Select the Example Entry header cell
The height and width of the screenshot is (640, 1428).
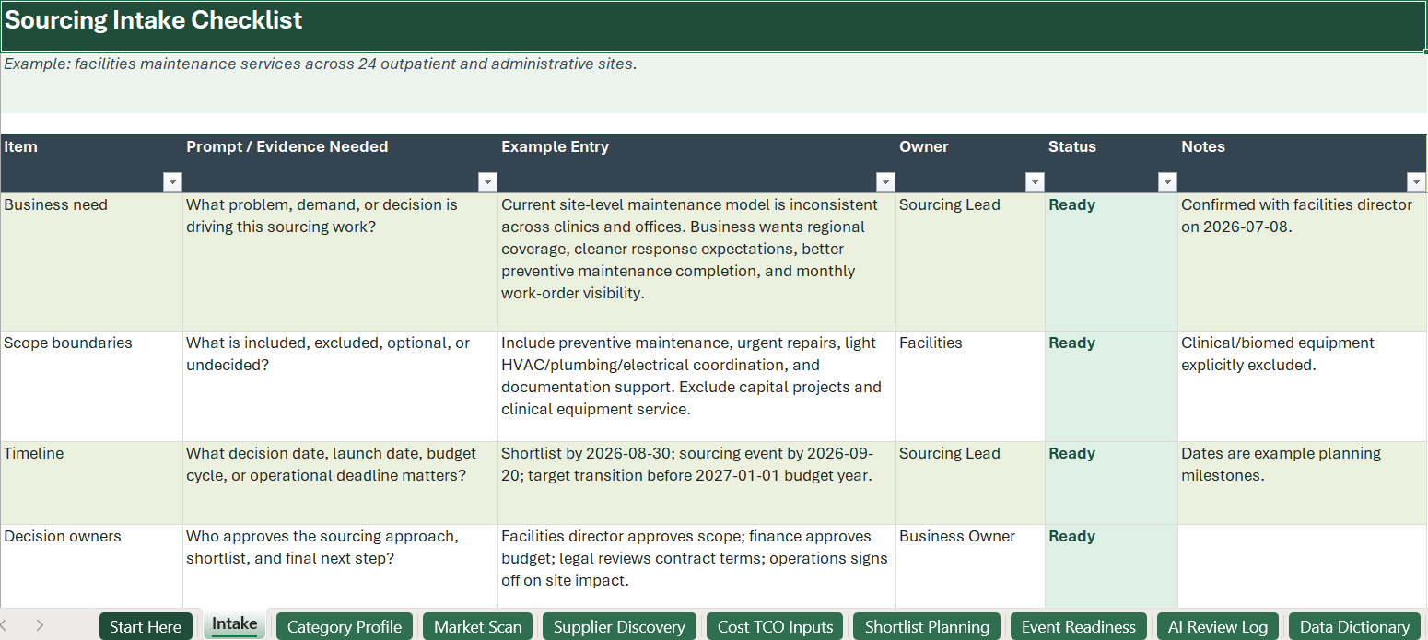696,163
